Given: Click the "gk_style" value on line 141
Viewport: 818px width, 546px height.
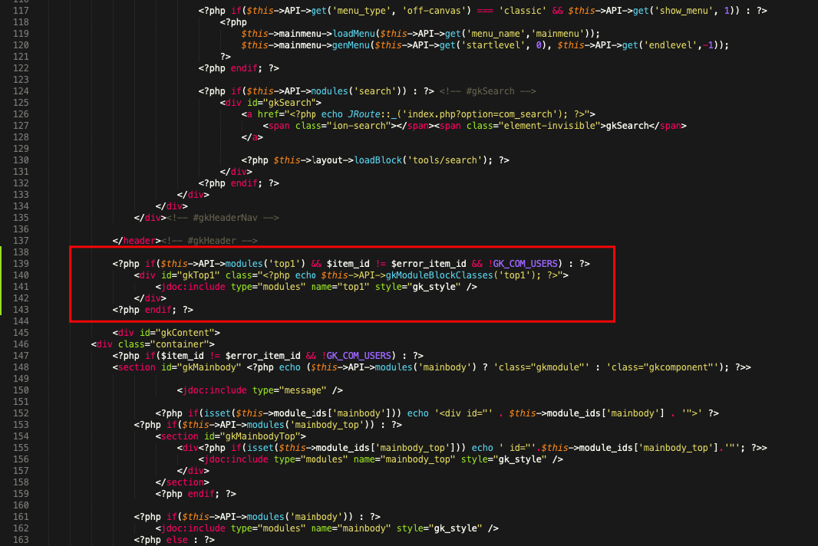Looking at the screenshot, I should click(x=434, y=287).
